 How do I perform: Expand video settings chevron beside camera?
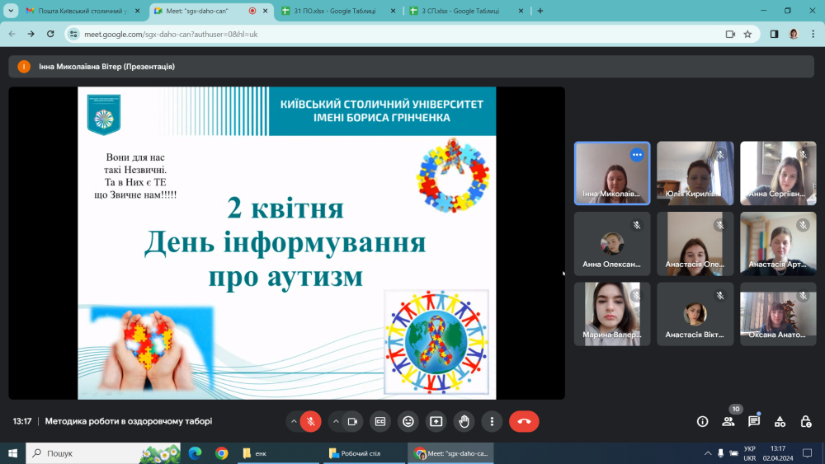point(336,421)
